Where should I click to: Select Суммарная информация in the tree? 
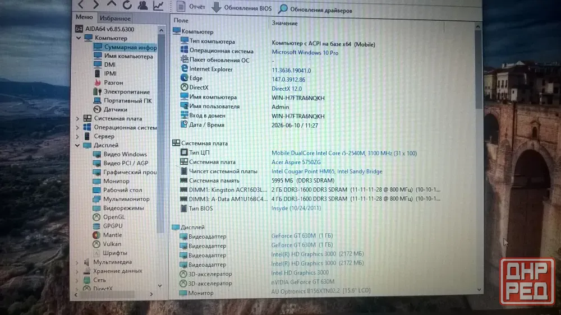125,47
